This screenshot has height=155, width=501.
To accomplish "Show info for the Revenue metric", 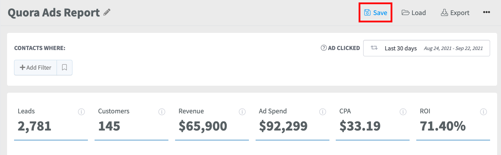I will pos(242,112).
